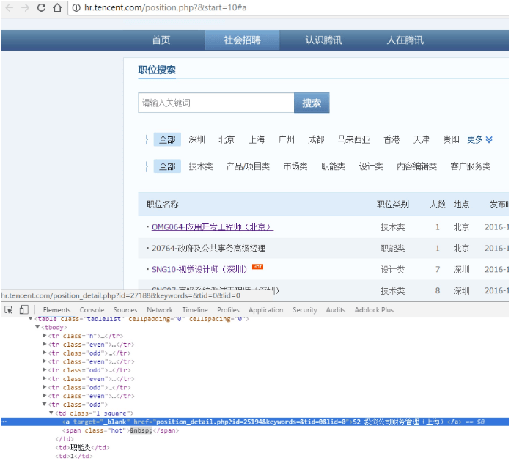Switch to DevTools Network tab
Image resolution: width=511 pixels, height=467 pixels.
160,310
